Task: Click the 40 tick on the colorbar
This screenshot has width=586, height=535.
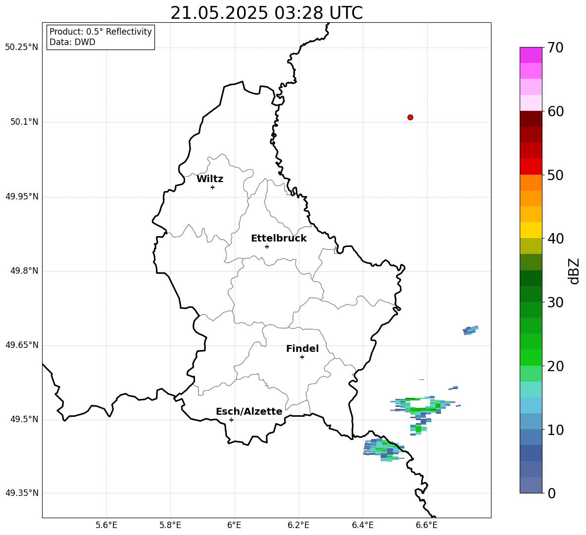Action: pyautogui.click(x=555, y=239)
